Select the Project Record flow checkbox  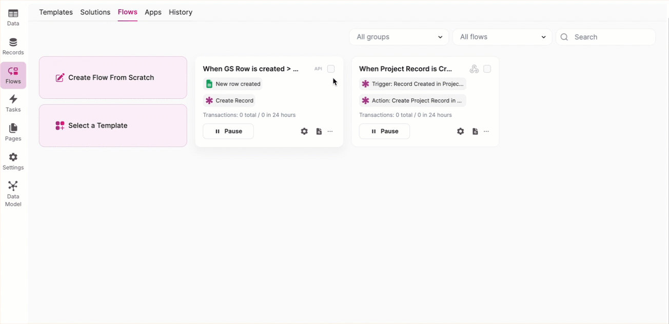487,69
